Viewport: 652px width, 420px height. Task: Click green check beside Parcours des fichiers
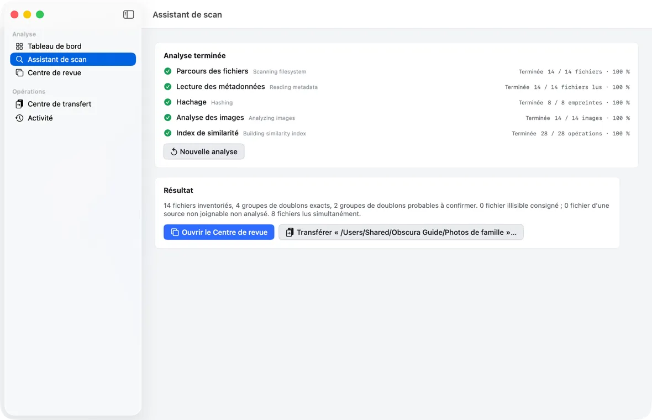point(167,71)
